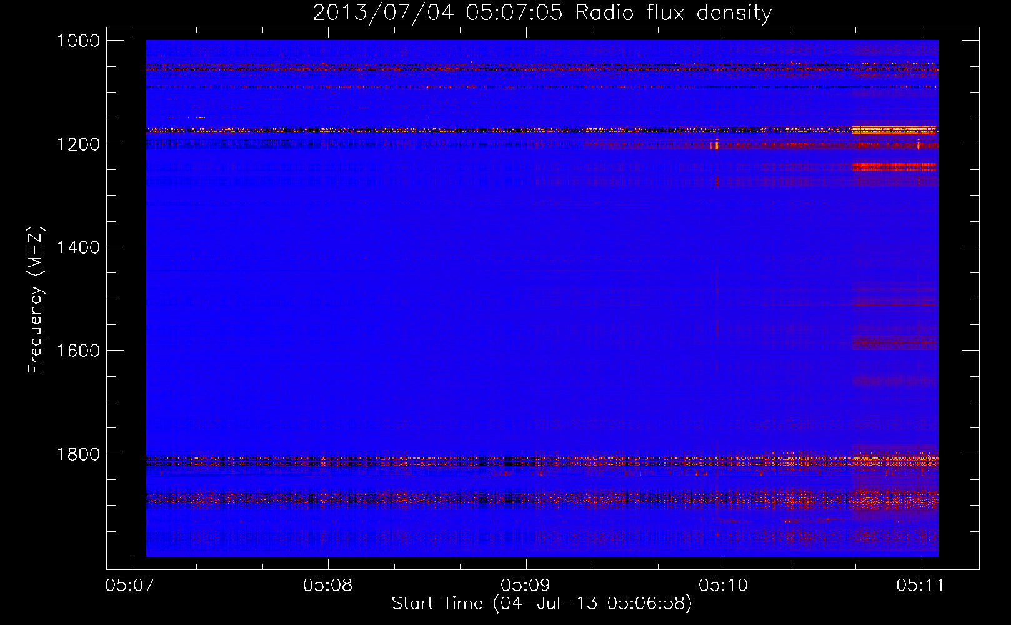
Task: Select the 05:10 time tick label
Action: [x=724, y=586]
